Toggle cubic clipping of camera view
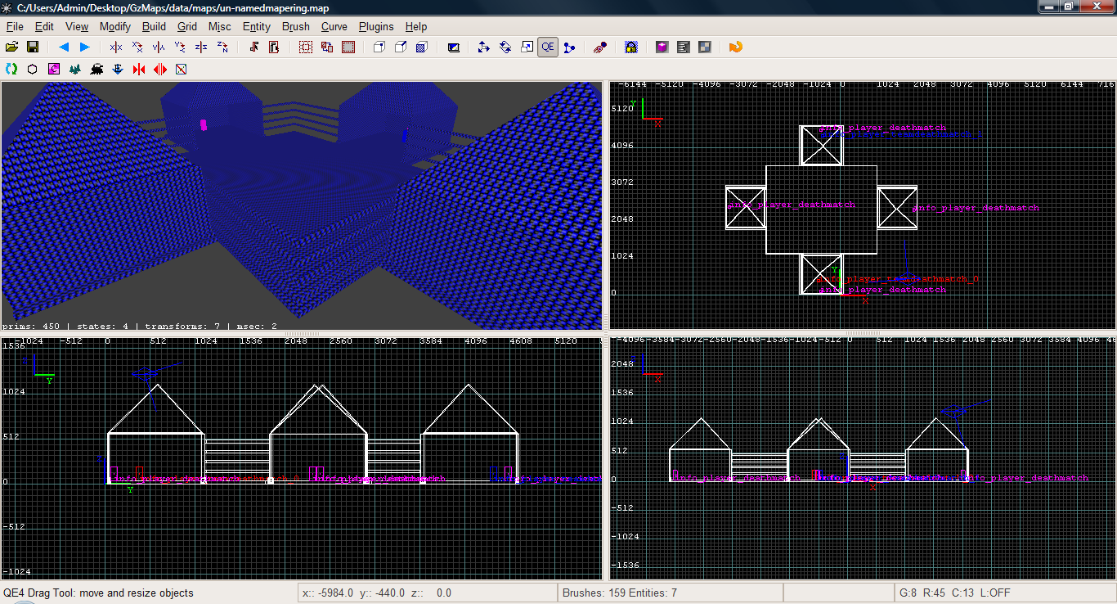 pos(600,47)
